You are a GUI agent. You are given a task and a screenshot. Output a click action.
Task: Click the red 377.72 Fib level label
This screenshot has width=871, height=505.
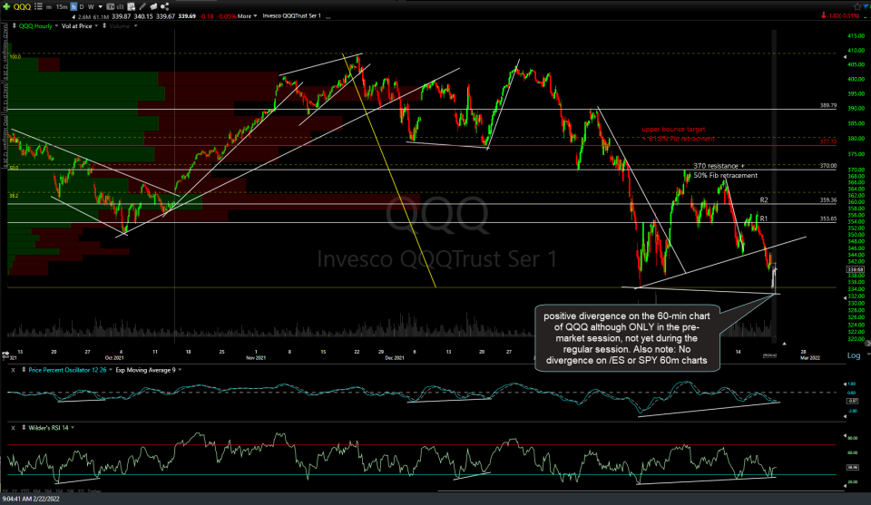pyautogui.click(x=827, y=141)
